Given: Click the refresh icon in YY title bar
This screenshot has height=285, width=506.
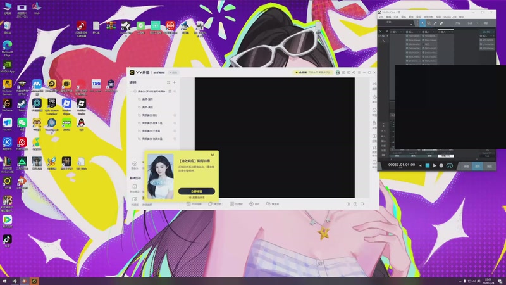Looking at the screenshot, I should click(354, 72).
